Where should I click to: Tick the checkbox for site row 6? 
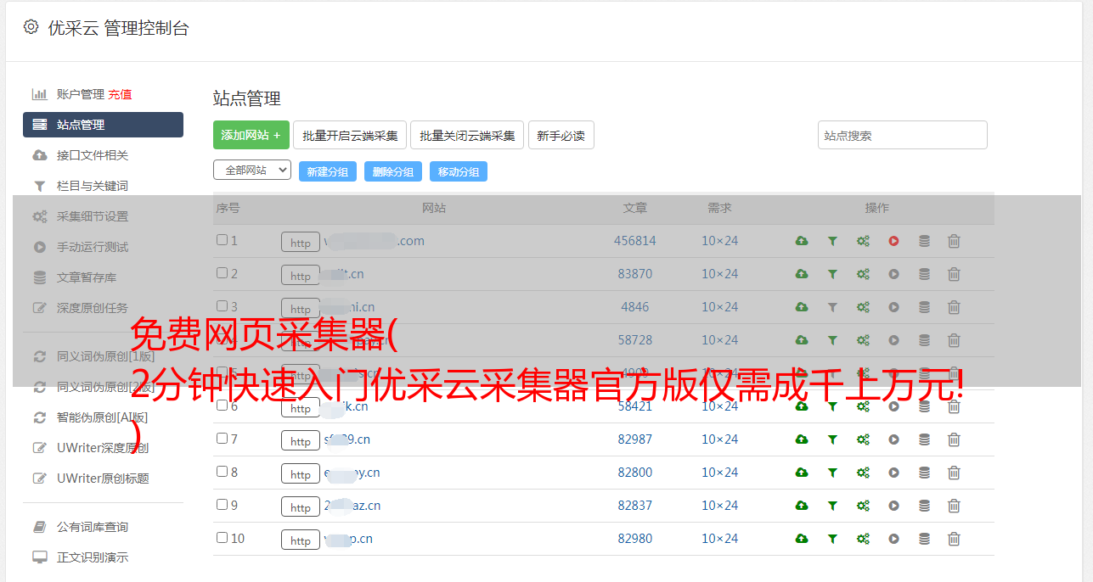(222, 406)
